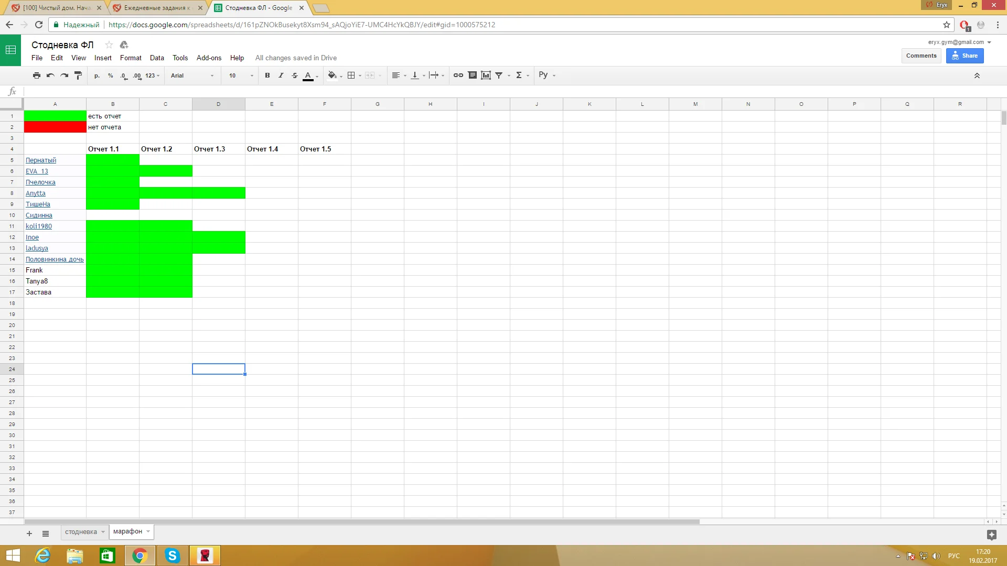Click the Insert link icon

458,75
